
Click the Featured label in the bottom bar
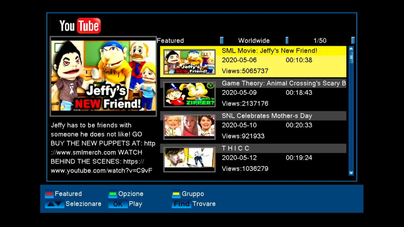coord(68,194)
